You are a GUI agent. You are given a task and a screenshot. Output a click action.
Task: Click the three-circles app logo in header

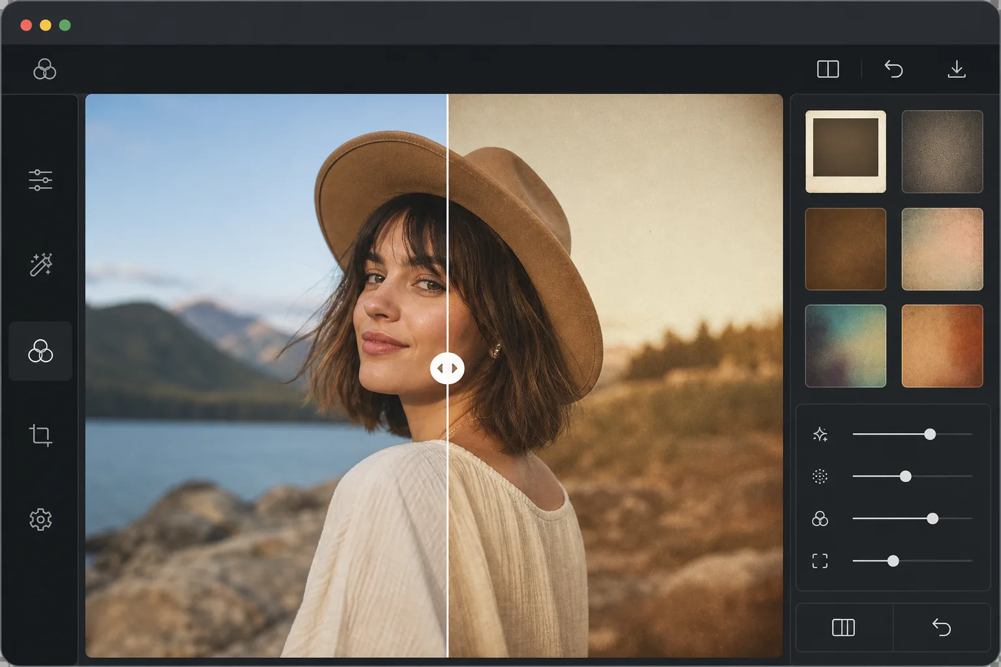pyautogui.click(x=44, y=69)
